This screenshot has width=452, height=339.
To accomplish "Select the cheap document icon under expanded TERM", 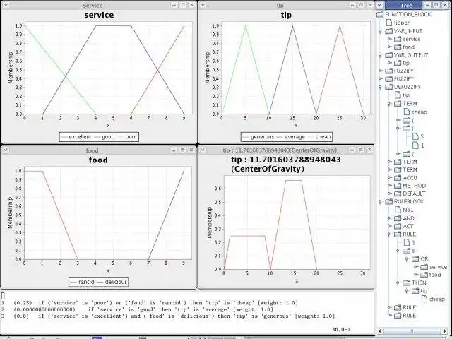I will click(x=407, y=112).
